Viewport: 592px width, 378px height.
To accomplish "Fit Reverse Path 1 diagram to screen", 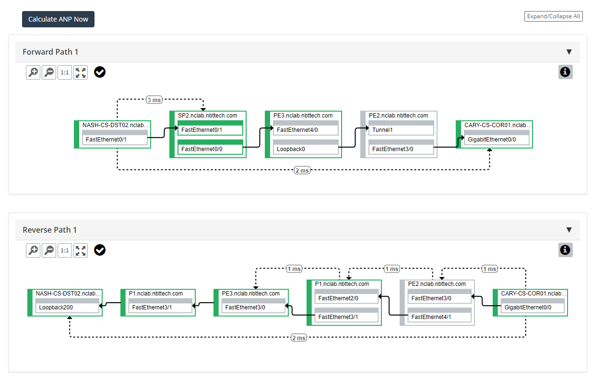I will 81,250.
